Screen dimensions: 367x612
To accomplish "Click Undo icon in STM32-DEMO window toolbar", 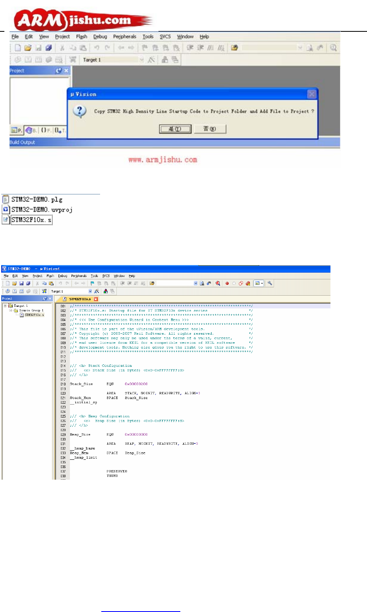I will (60, 283).
